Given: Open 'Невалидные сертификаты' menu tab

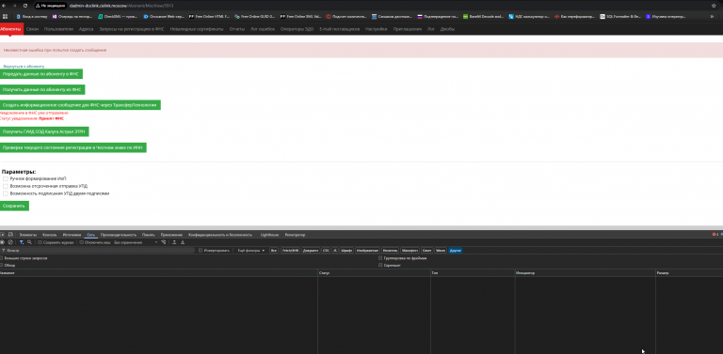Looking at the screenshot, I should coord(197,29).
